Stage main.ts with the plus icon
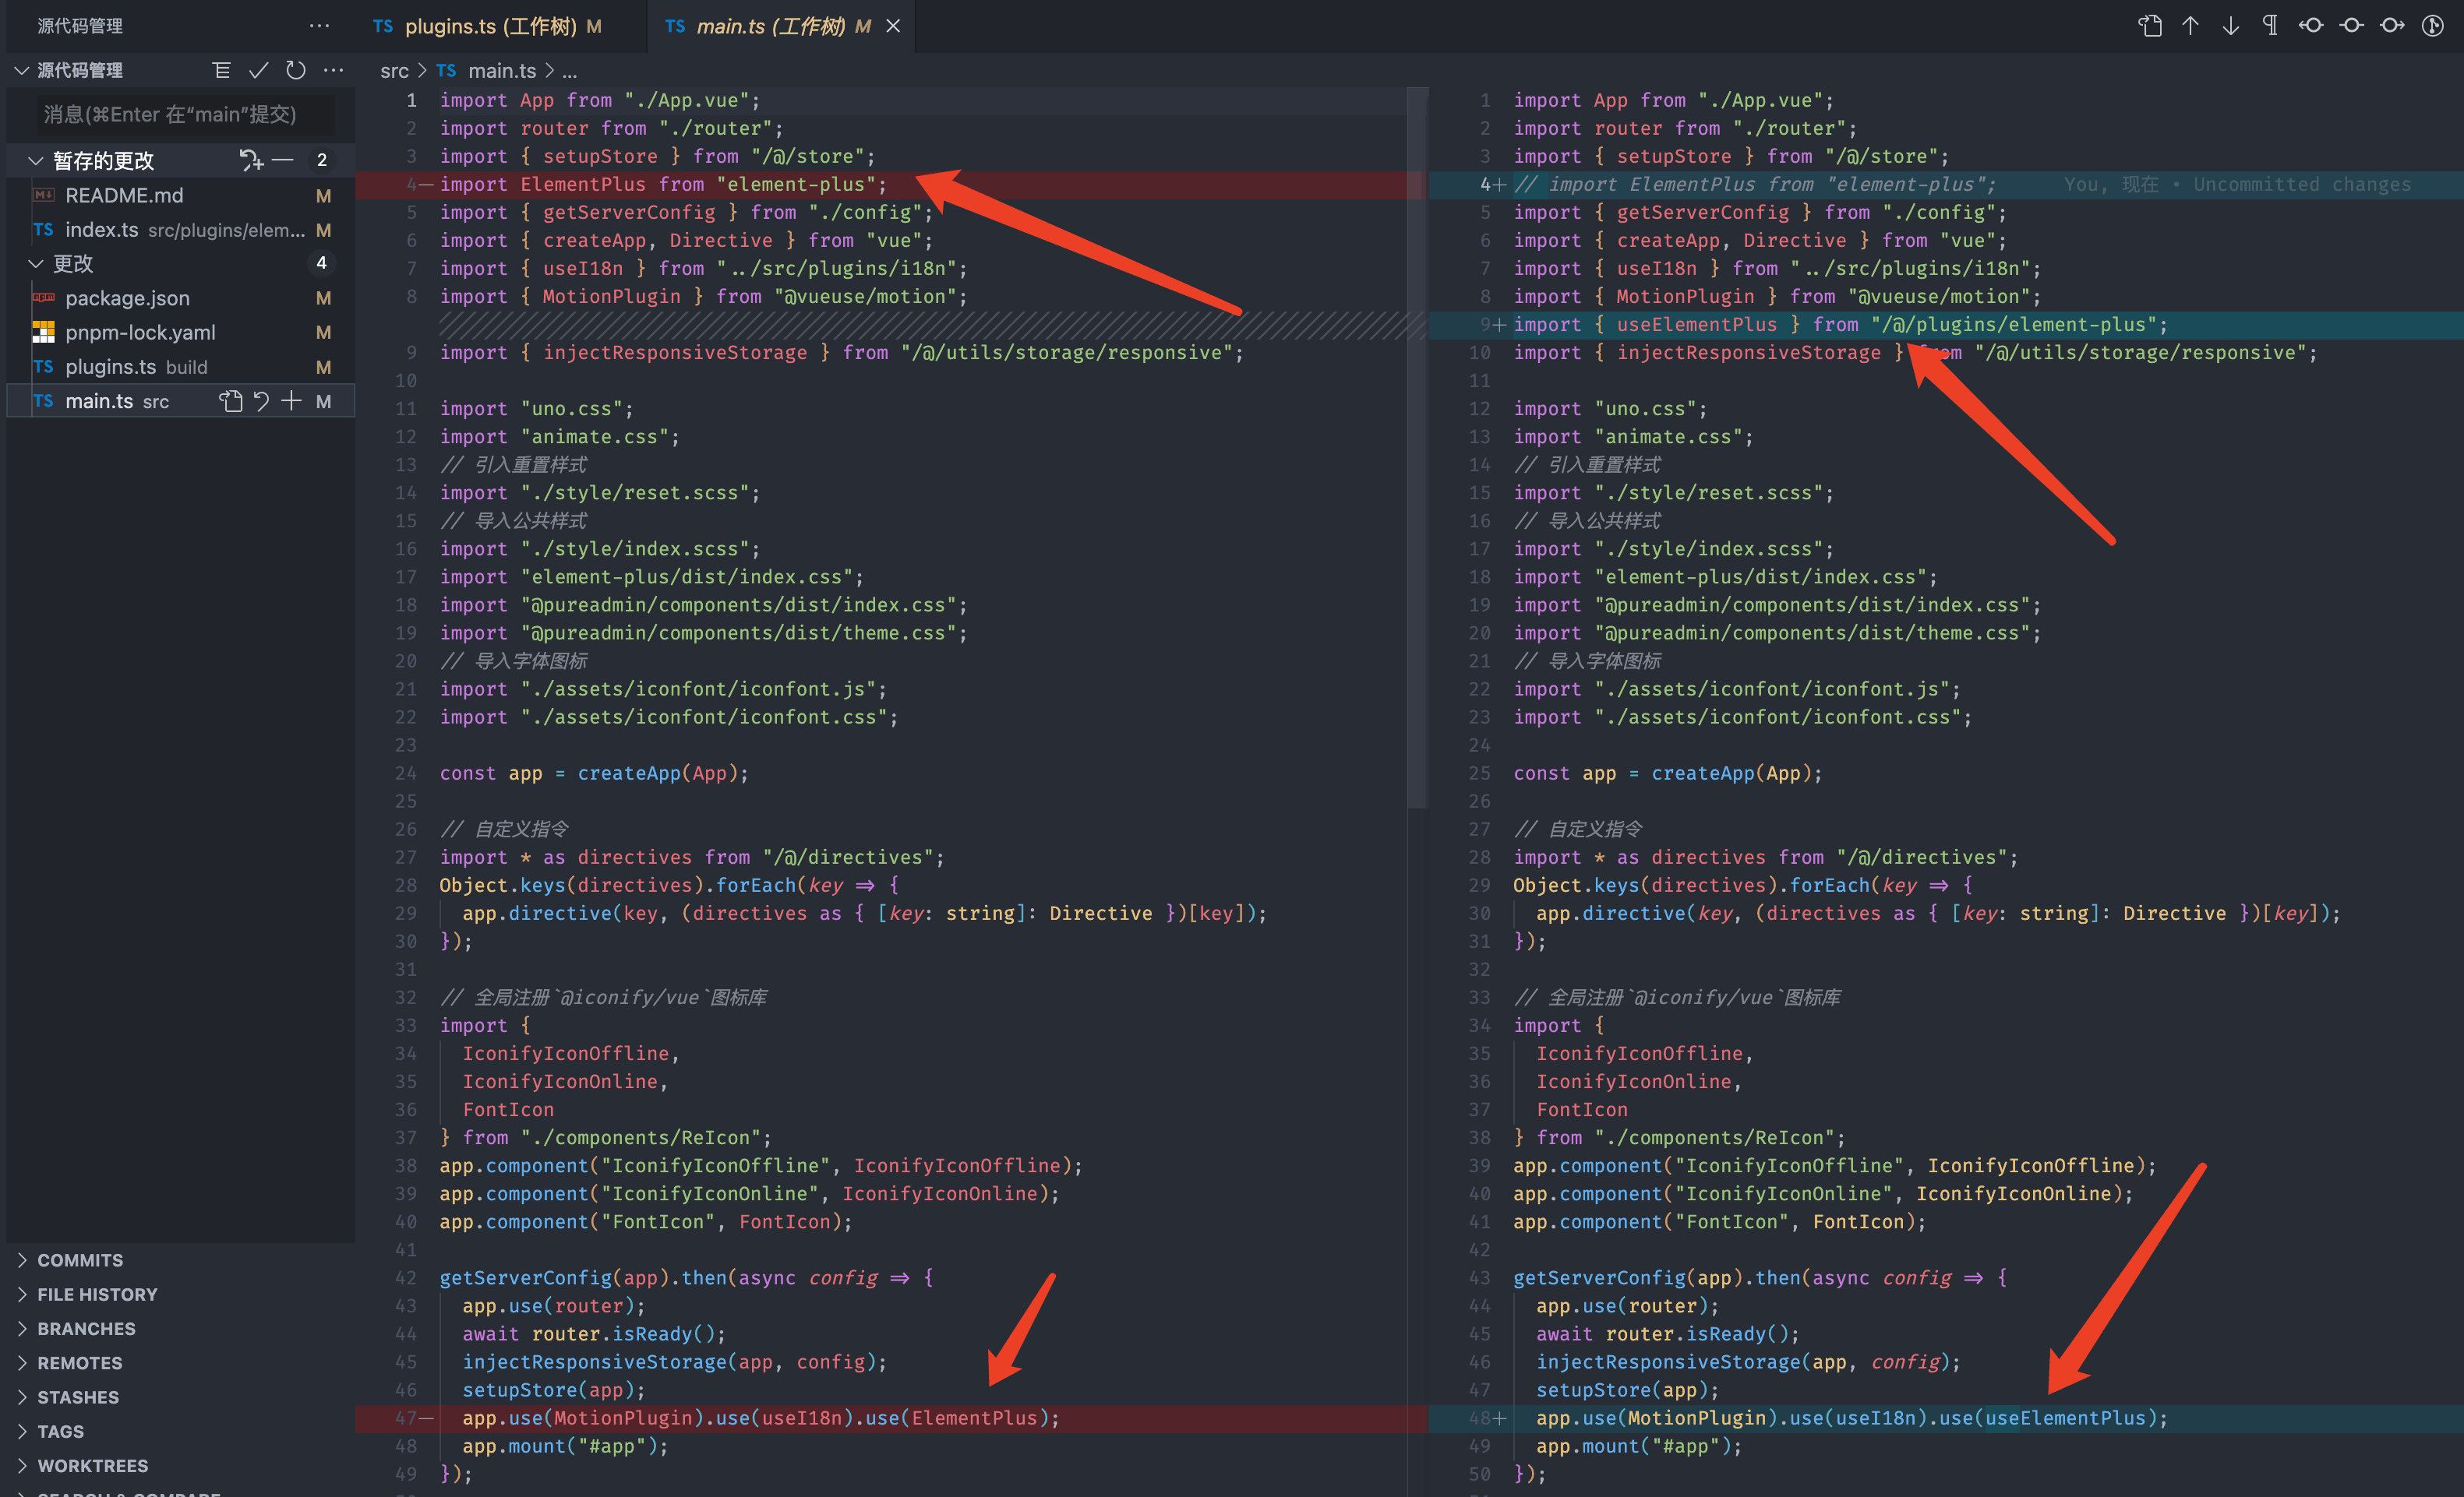 click(291, 402)
